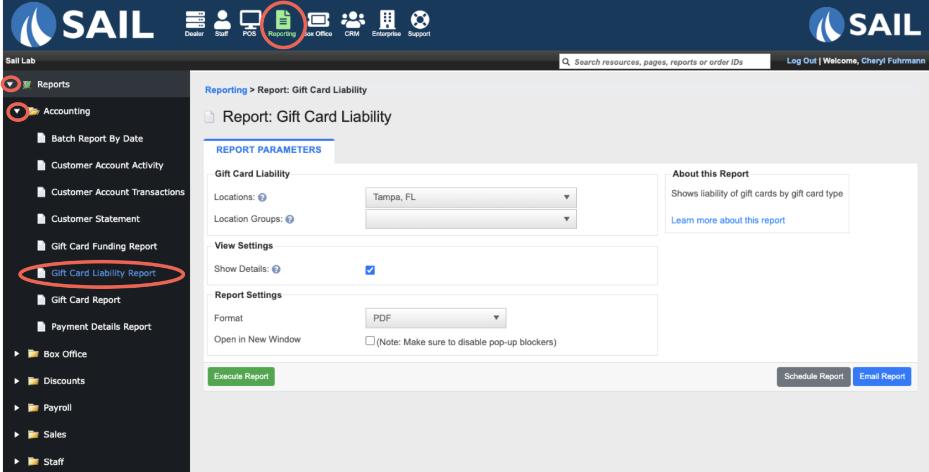The width and height of the screenshot is (929, 472).
Task: Click the Schedule Report button
Action: [813, 377]
